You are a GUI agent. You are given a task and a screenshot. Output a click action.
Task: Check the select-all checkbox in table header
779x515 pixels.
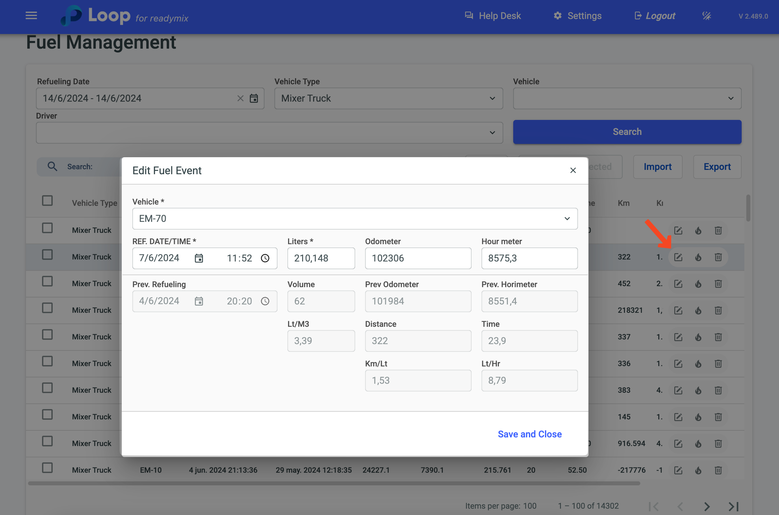47,201
